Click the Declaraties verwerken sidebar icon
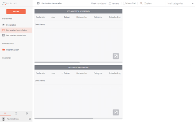 [4, 35]
